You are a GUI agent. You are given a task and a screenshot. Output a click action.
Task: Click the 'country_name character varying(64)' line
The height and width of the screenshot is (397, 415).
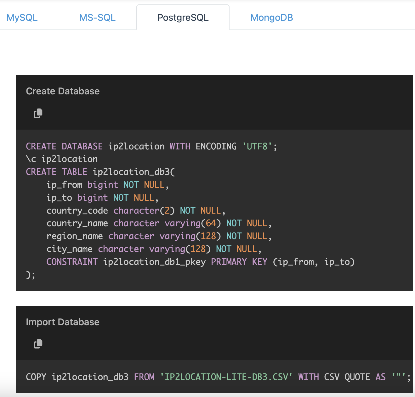coord(159,223)
